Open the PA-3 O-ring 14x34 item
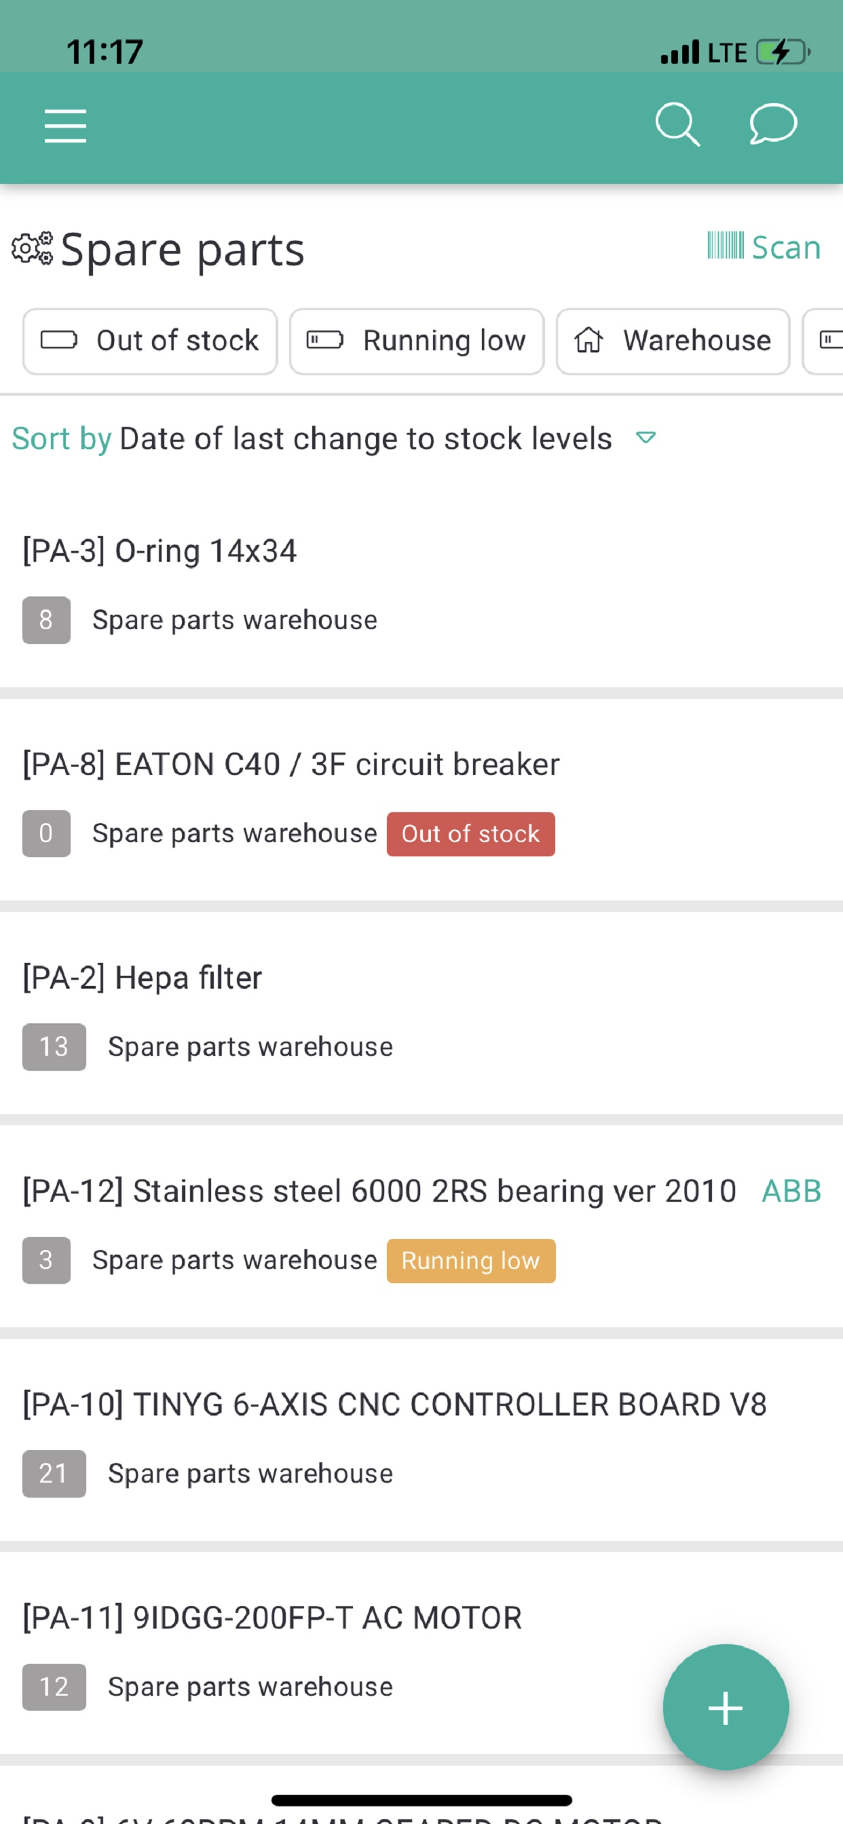Screen dimensions: 843x1824 click(x=421, y=585)
